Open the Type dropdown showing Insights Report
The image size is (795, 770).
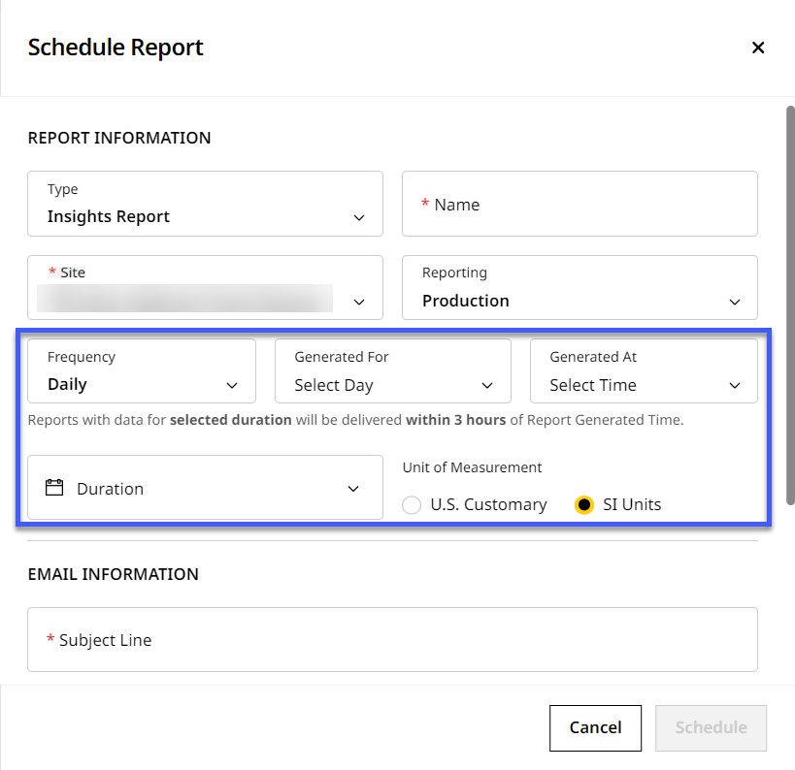click(x=205, y=204)
